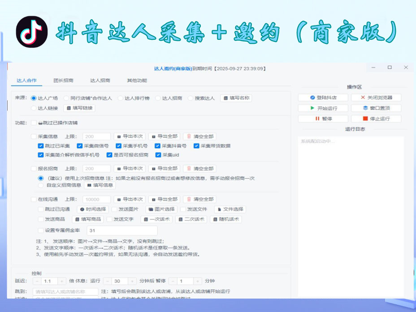This screenshot has width=416, height=312.
Task: Enable 在线沟通 checkbox
Action: pyautogui.click(x=34, y=200)
